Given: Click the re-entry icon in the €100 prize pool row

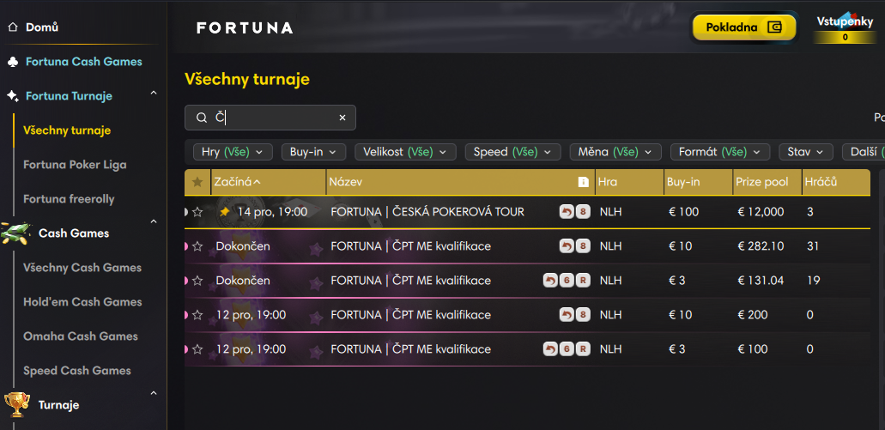Looking at the screenshot, I should click(x=549, y=349).
